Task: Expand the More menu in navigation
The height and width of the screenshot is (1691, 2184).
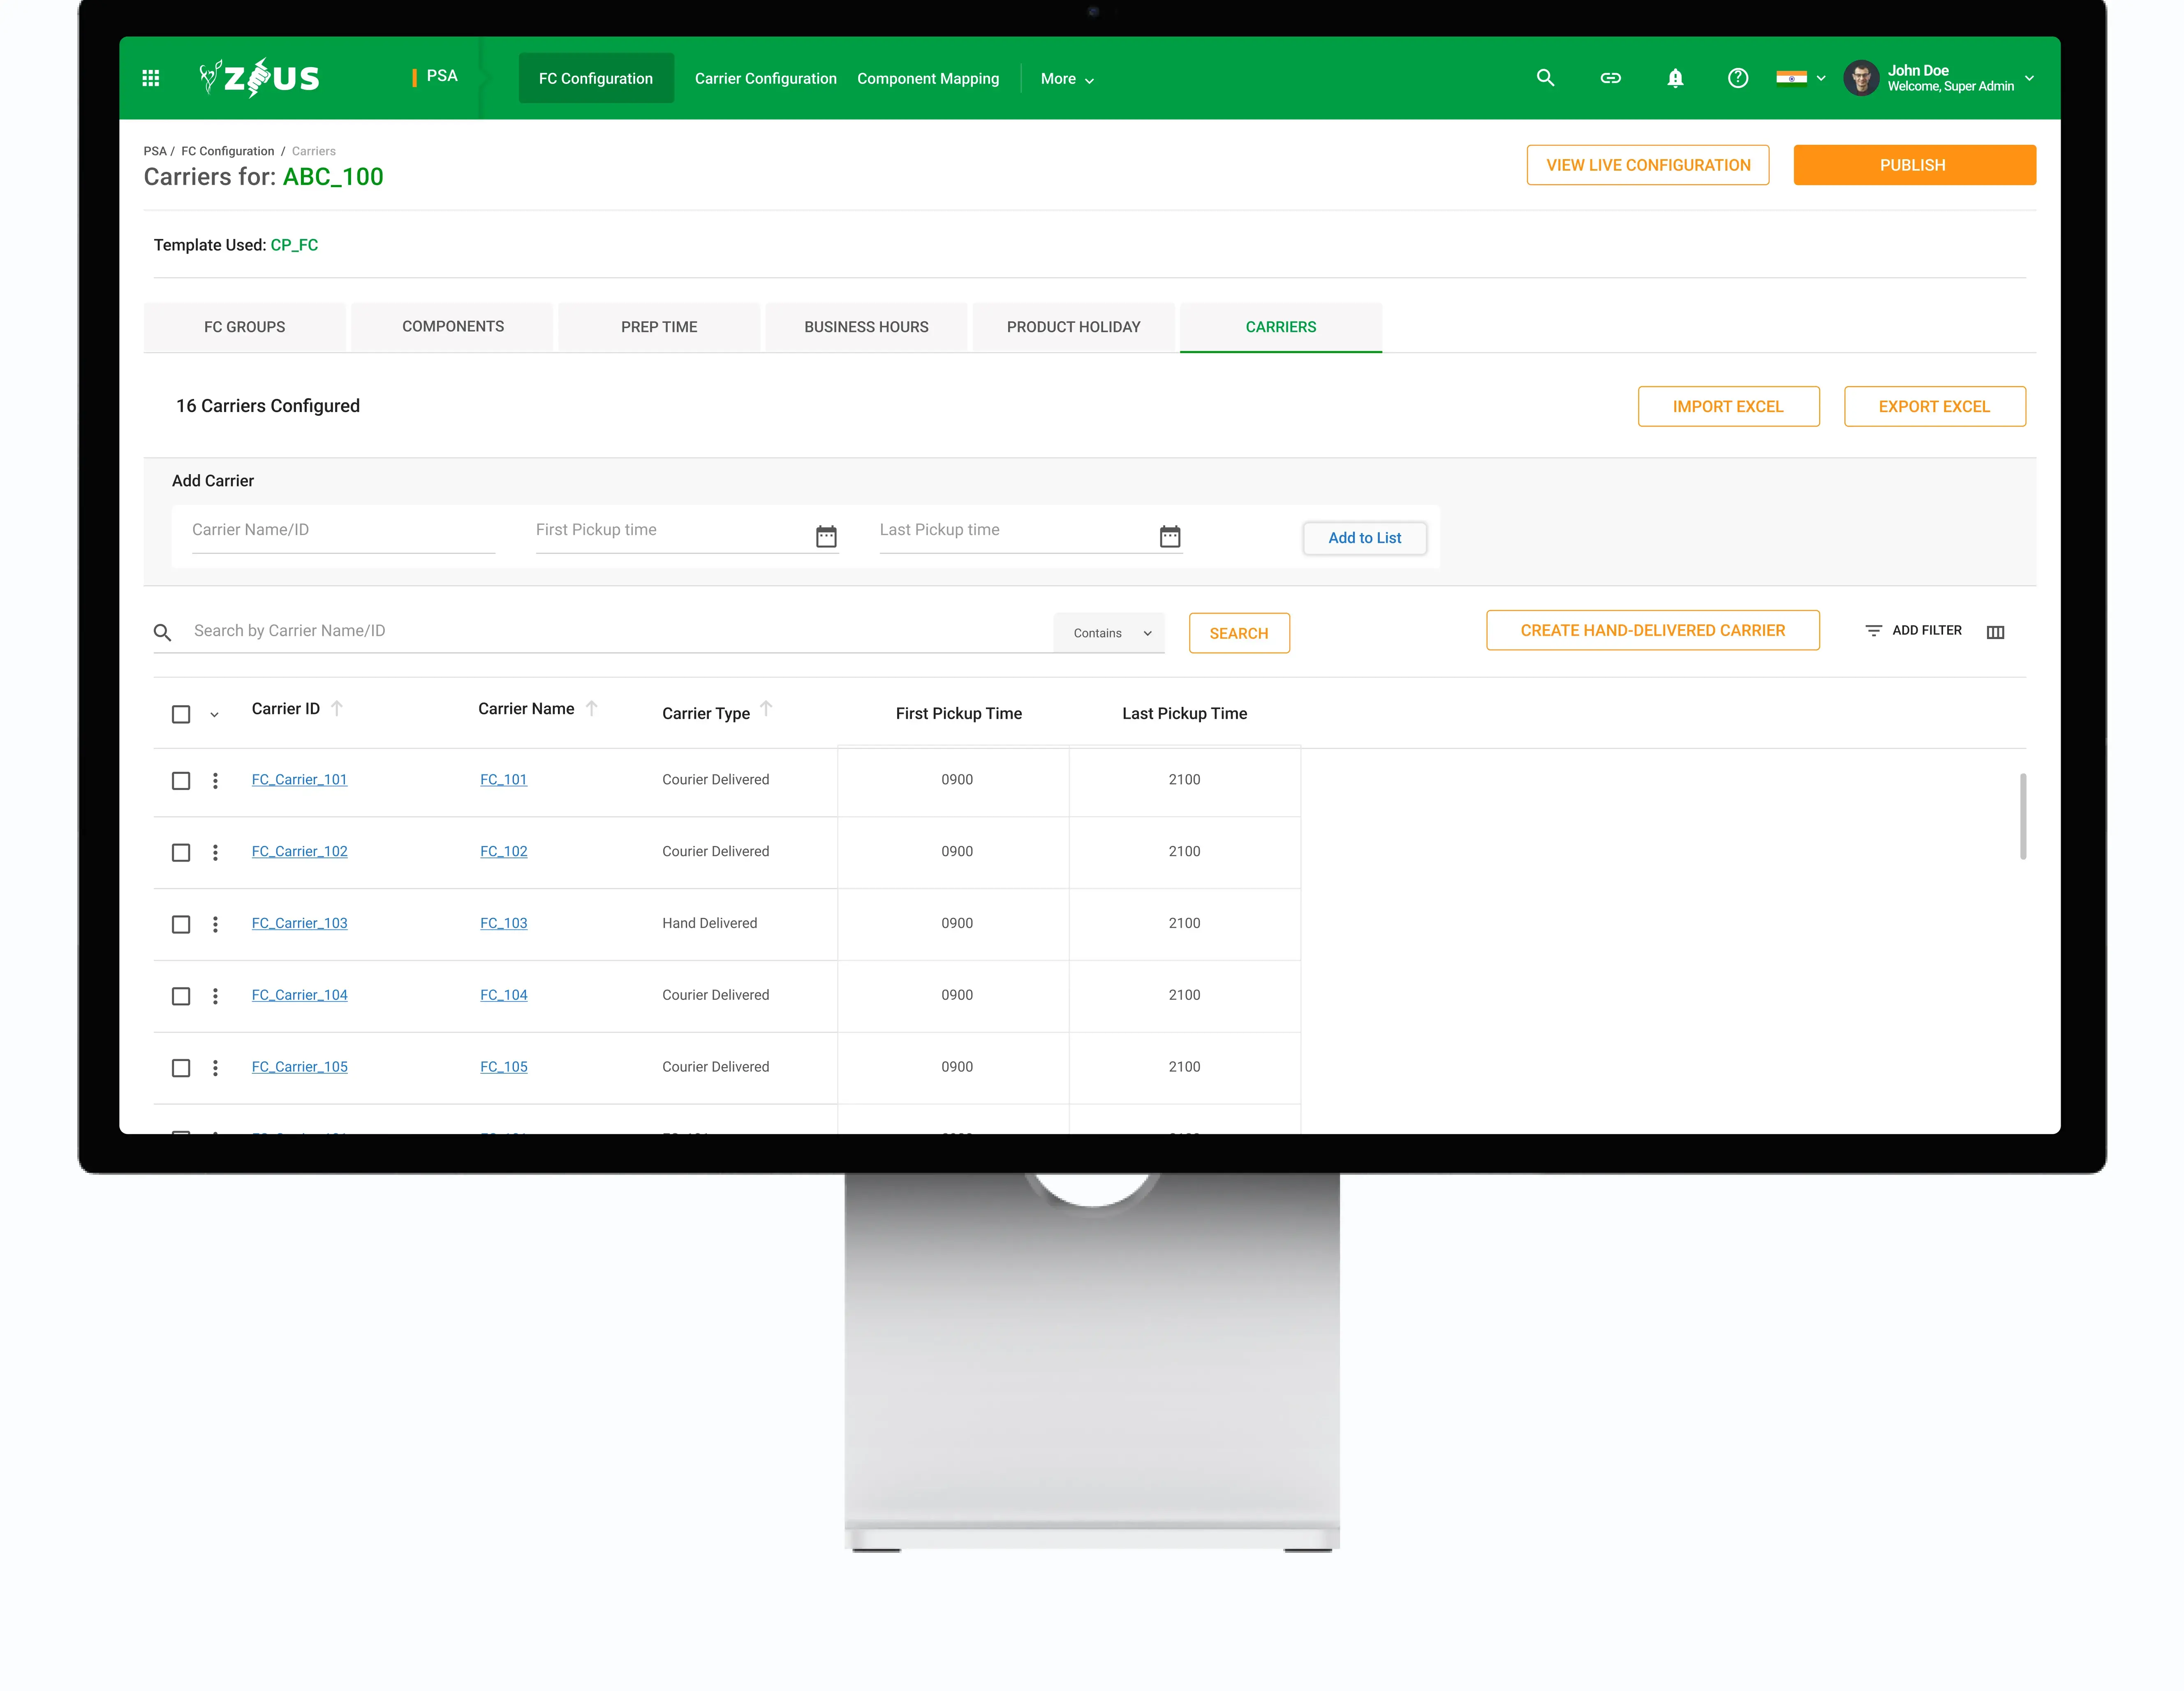Action: [x=1067, y=79]
